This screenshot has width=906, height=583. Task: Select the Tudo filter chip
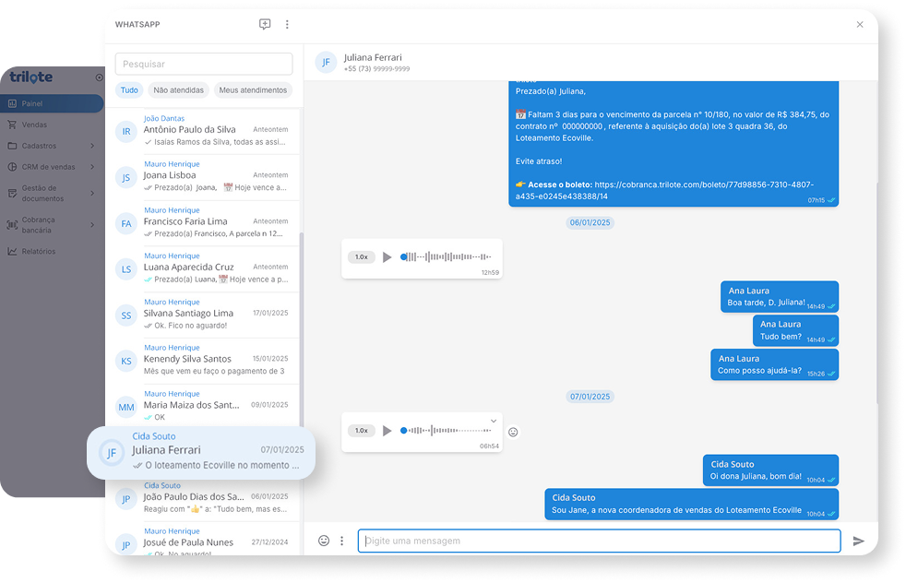pos(129,90)
